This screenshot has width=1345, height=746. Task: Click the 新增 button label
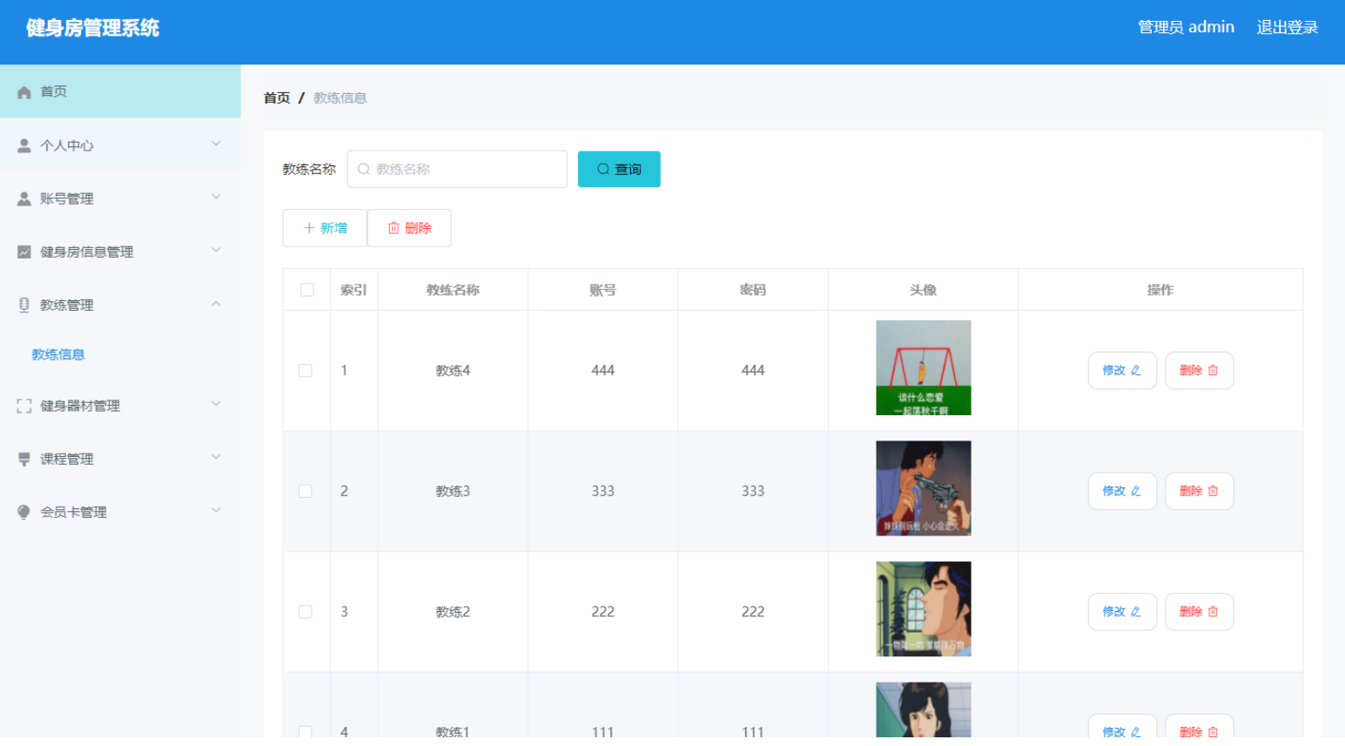point(333,228)
